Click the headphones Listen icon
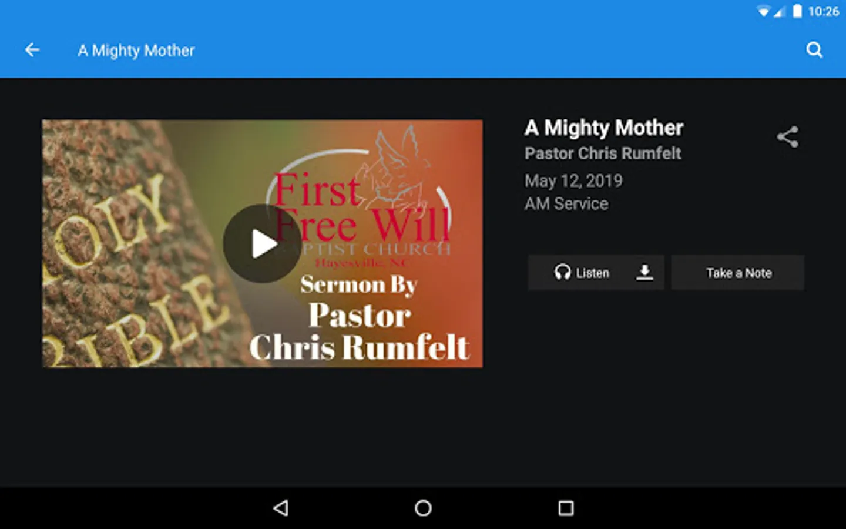846x529 pixels. click(562, 272)
